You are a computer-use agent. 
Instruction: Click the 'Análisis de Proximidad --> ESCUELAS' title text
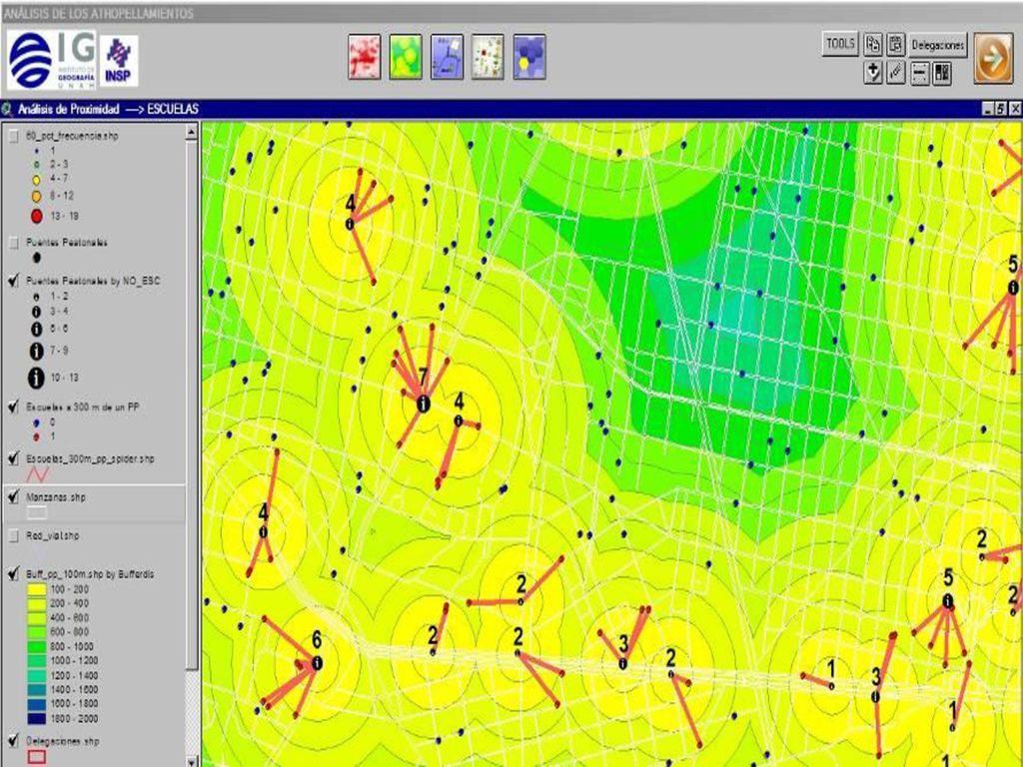pos(108,109)
